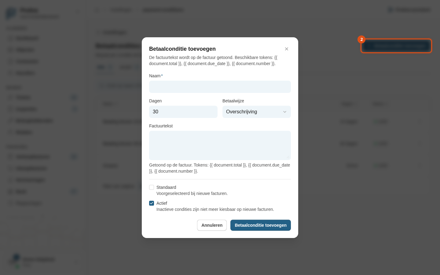Click the Dashboard icon in the sidebar
The image size is (440, 275).
pos(10,38)
